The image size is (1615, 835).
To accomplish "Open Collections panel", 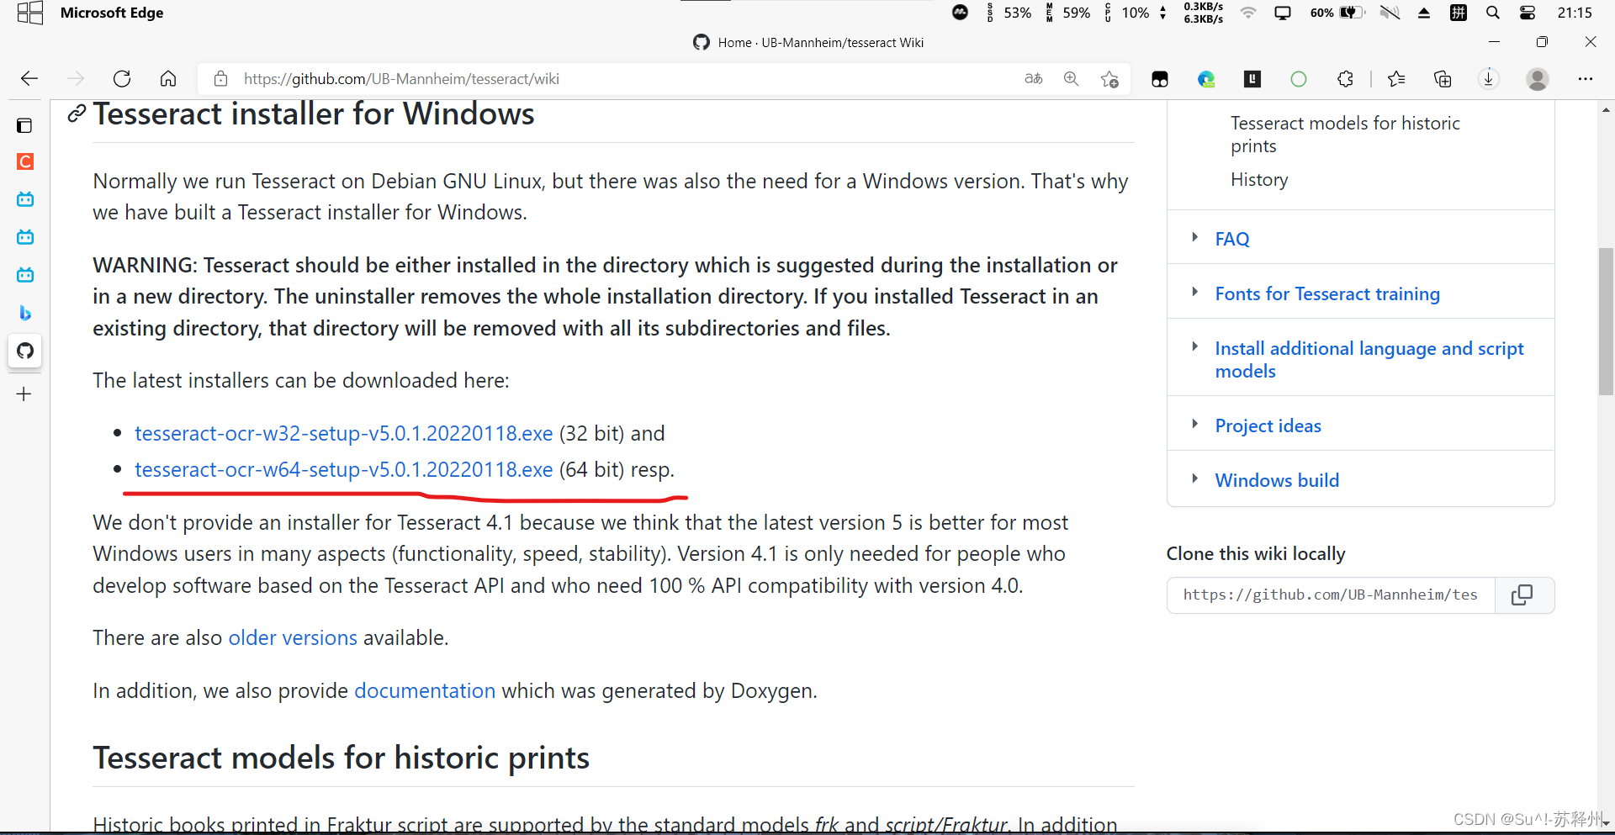I will [x=1443, y=79].
